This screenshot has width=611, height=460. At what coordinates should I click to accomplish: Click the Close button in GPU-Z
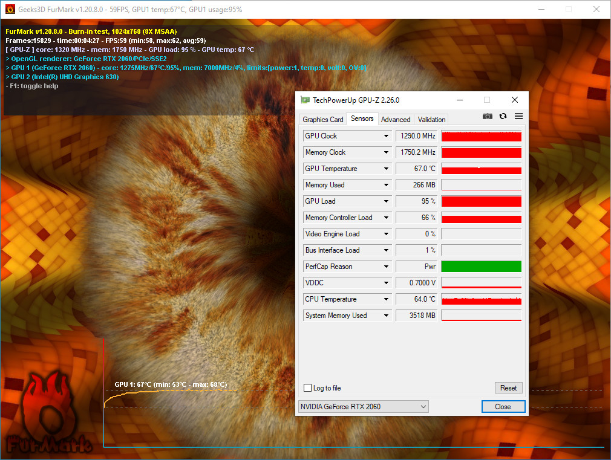click(x=503, y=407)
